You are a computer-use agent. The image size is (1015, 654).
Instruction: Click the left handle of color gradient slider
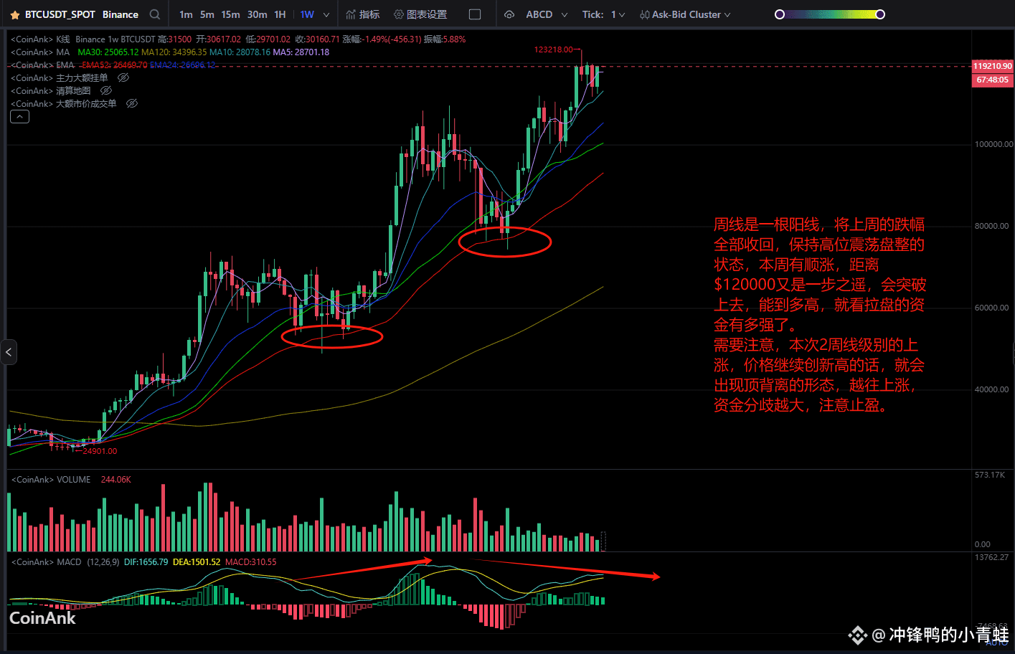click(x=780, y=14)
